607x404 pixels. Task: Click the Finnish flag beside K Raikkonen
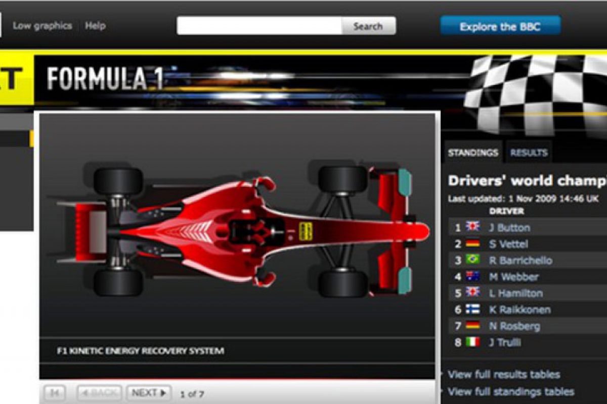click(x=473, y=309)
